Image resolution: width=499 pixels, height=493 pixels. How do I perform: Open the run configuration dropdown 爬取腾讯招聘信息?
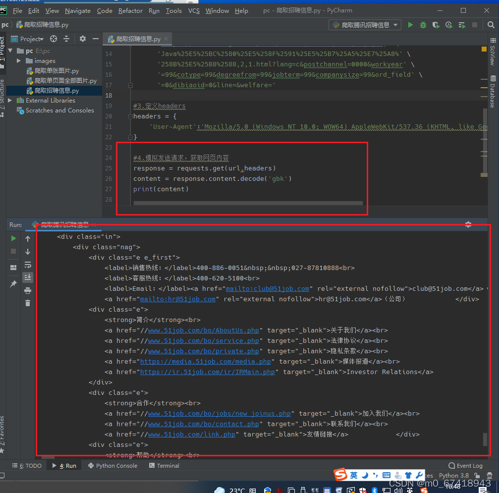click(365, 25)
